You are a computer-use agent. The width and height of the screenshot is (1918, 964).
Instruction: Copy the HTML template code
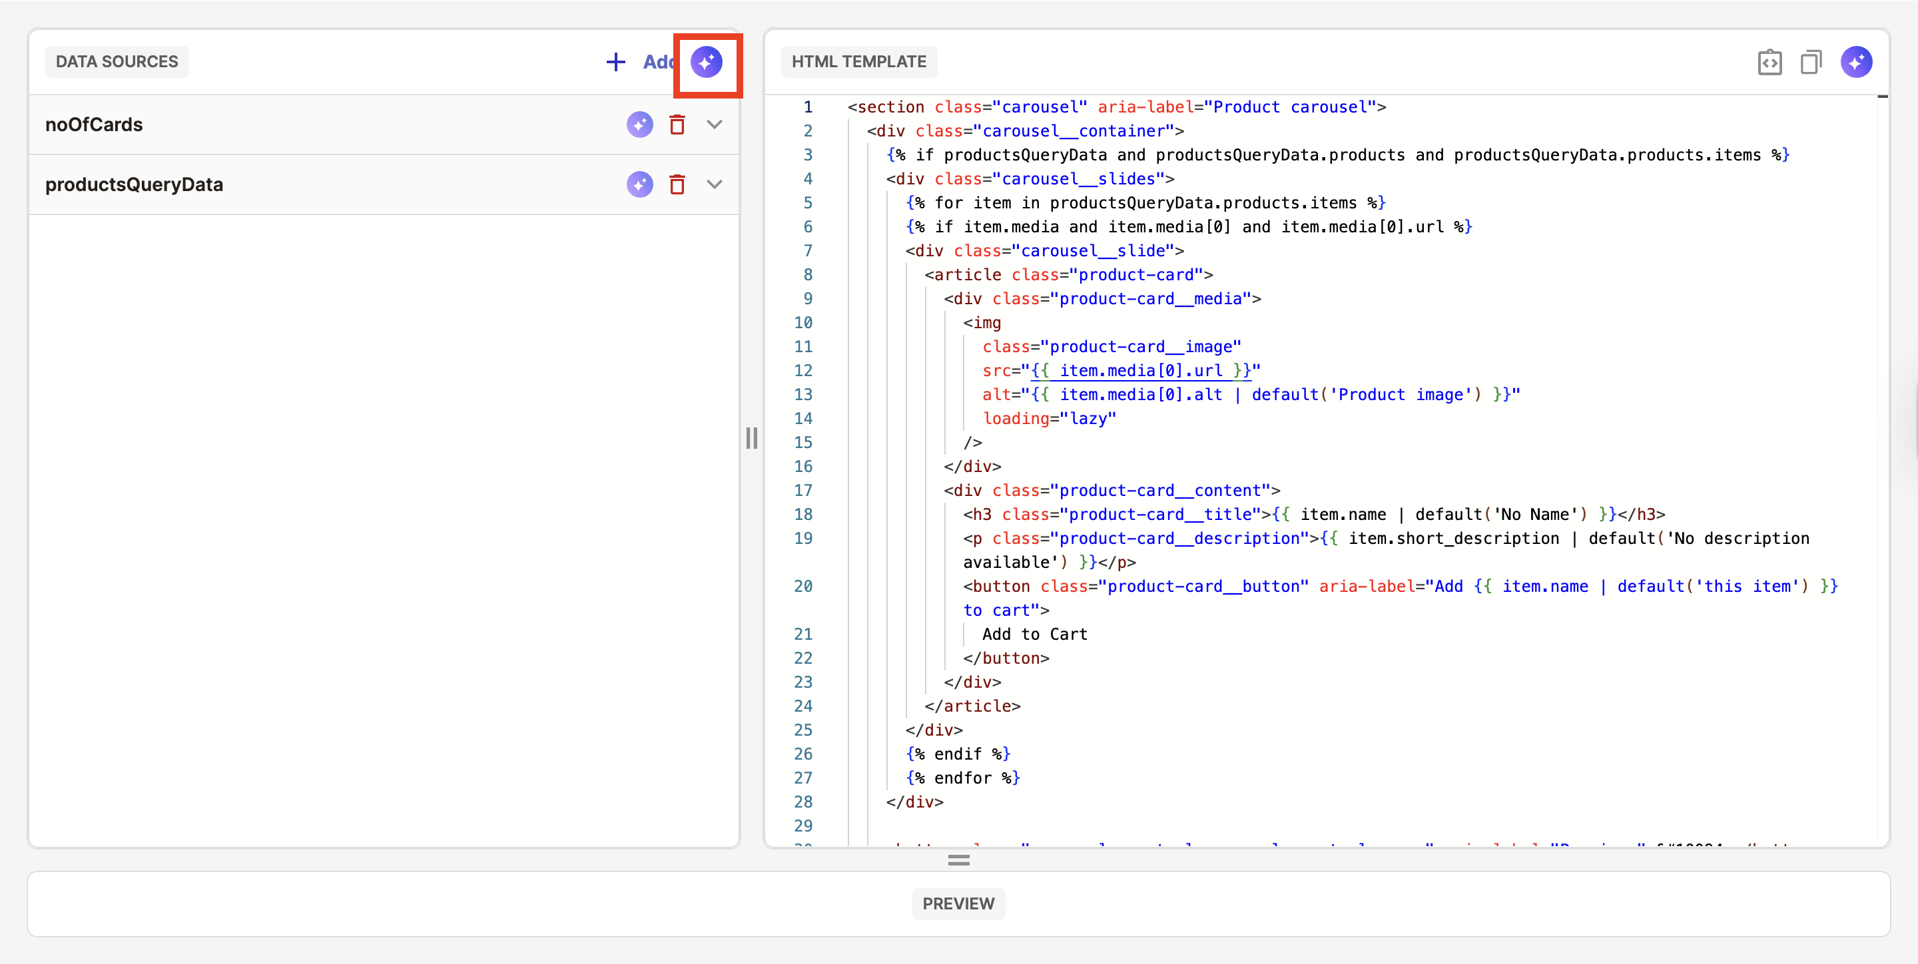pyautogui.click(x=1810, y=63)
